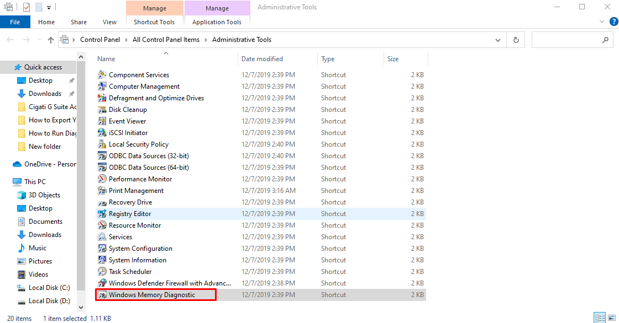Sort by Type column header

pyautogui.click(x=350, y=58)
